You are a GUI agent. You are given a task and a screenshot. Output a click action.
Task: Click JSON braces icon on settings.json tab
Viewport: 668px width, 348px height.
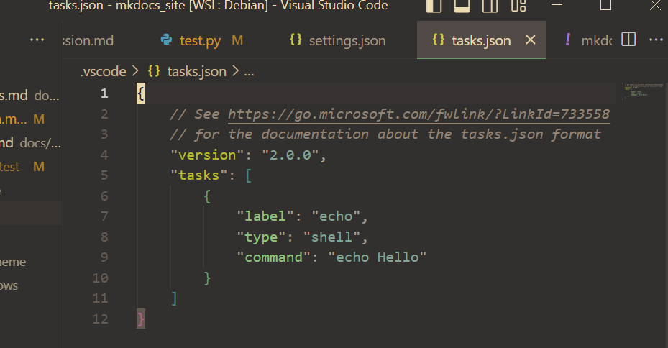click(296, 40)
